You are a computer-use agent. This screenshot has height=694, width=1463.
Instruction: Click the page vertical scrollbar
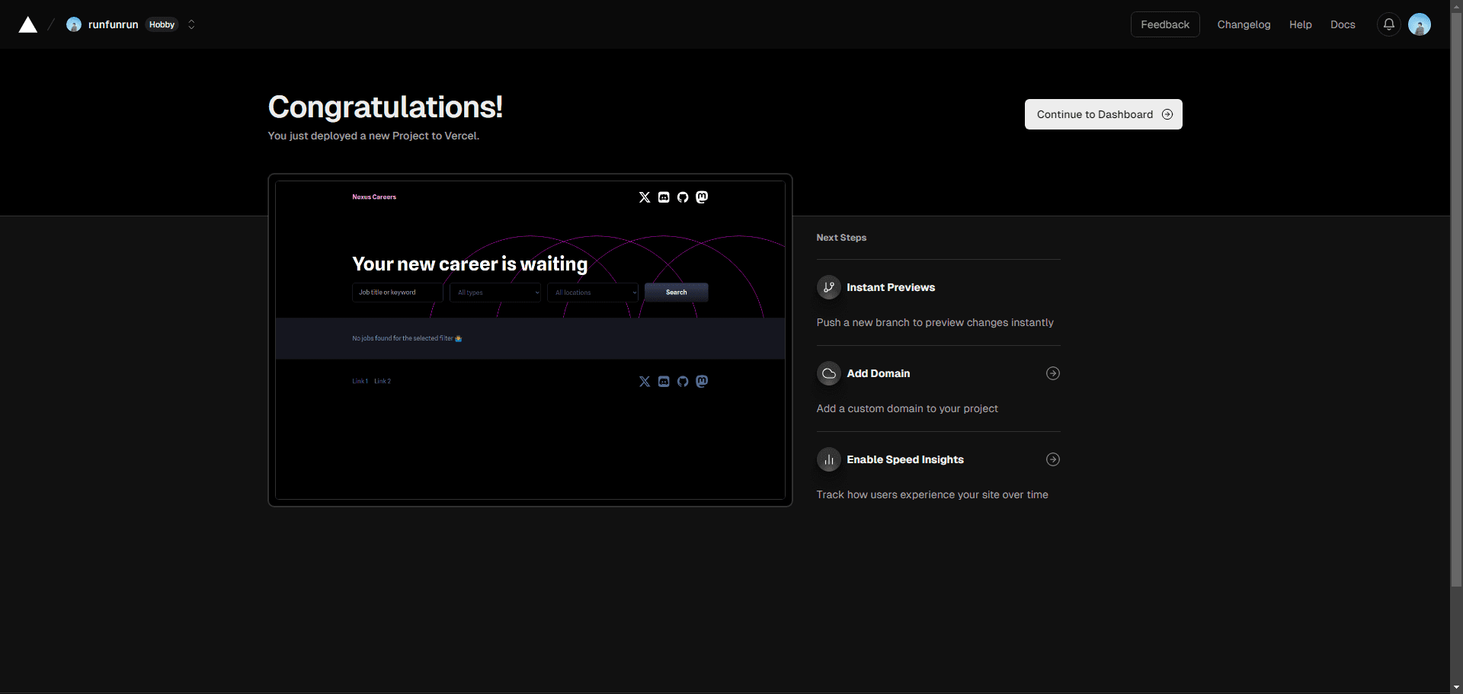point(1456,305)
